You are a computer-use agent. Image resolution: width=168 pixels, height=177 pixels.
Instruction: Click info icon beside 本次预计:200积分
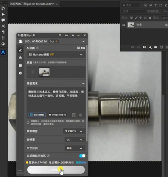(73, 162)
